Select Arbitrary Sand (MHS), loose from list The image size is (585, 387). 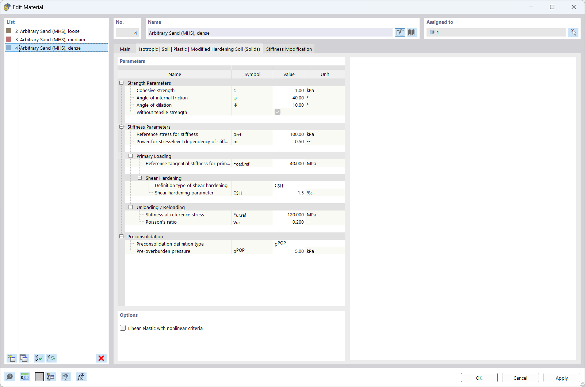(x=50, y=31)
